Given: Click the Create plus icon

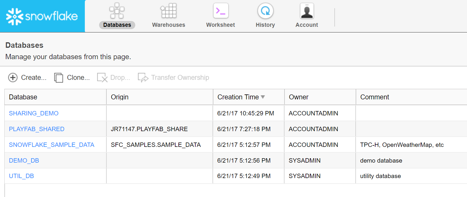Looking at the screenshot, I should tap(13, 78).
